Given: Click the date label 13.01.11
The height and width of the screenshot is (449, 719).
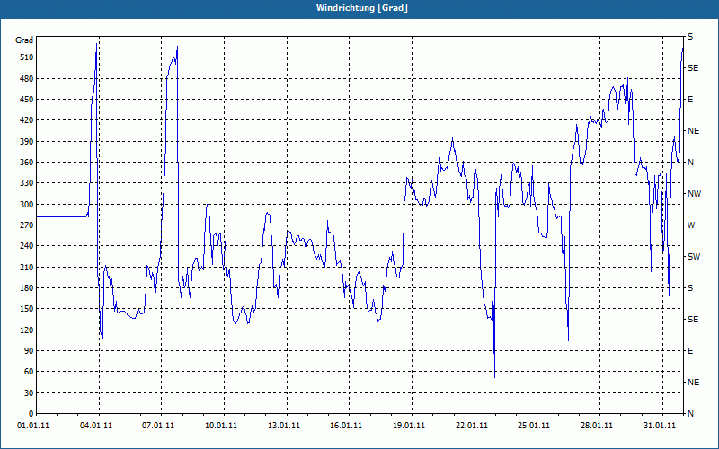Looking at the screenshot, I should pos(284,426).
